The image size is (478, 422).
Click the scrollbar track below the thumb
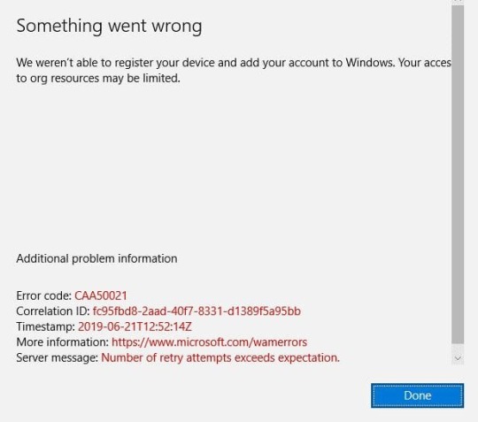click(458, 349)
